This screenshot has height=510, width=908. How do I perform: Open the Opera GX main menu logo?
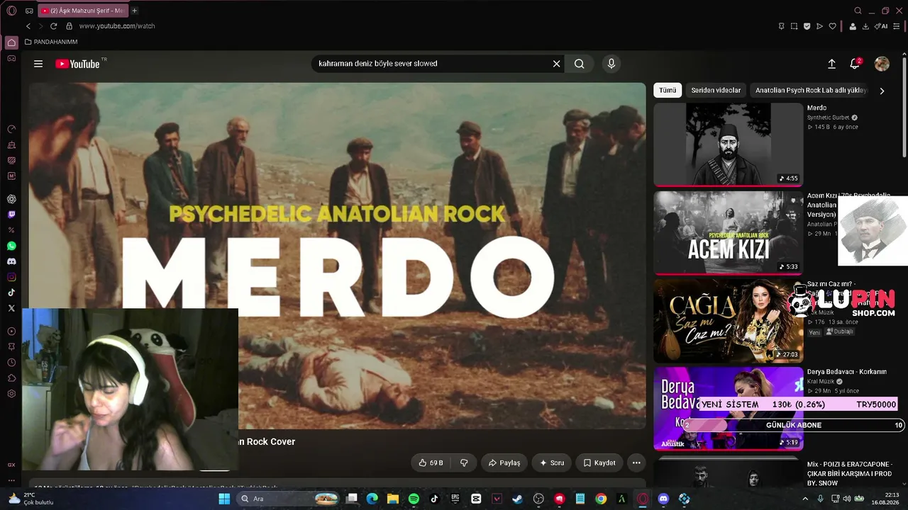[x=11, y=11]
